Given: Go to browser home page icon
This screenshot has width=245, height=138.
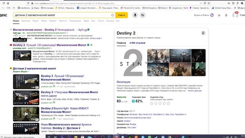Looking at the screenshot, I should (x=8, y=3).
